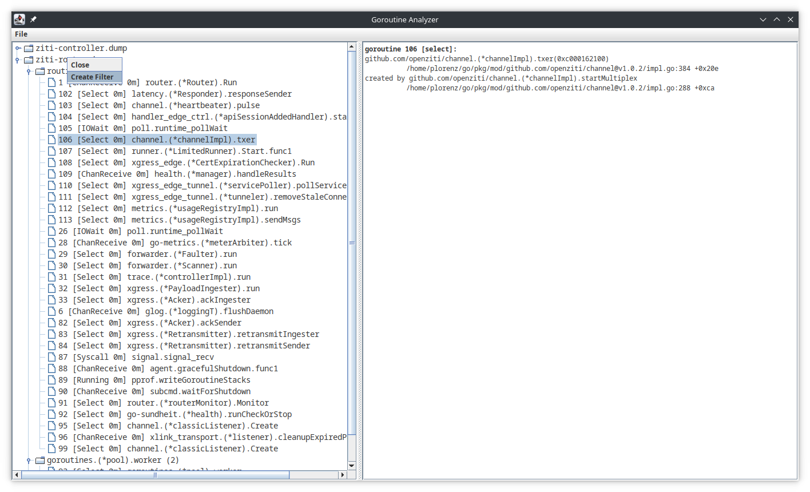810x492 pixels.
Task: Select goroutine 106 channel.(*channelImpl).txer
Action: tap(157, 140)
